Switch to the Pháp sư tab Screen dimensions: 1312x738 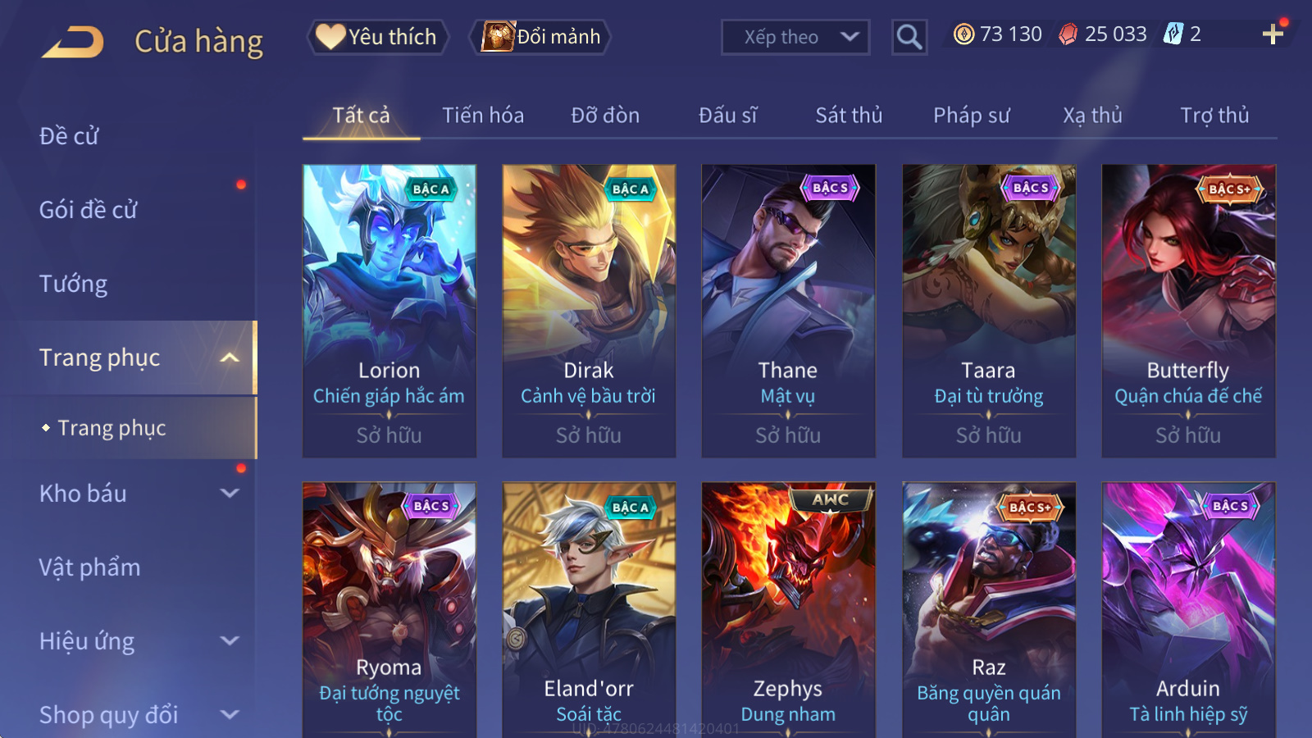(971, 116)
